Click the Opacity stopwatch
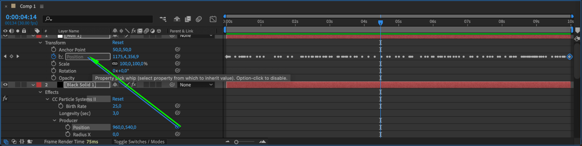Viewport: 582px width, 146px height. (x=54, y=78)
